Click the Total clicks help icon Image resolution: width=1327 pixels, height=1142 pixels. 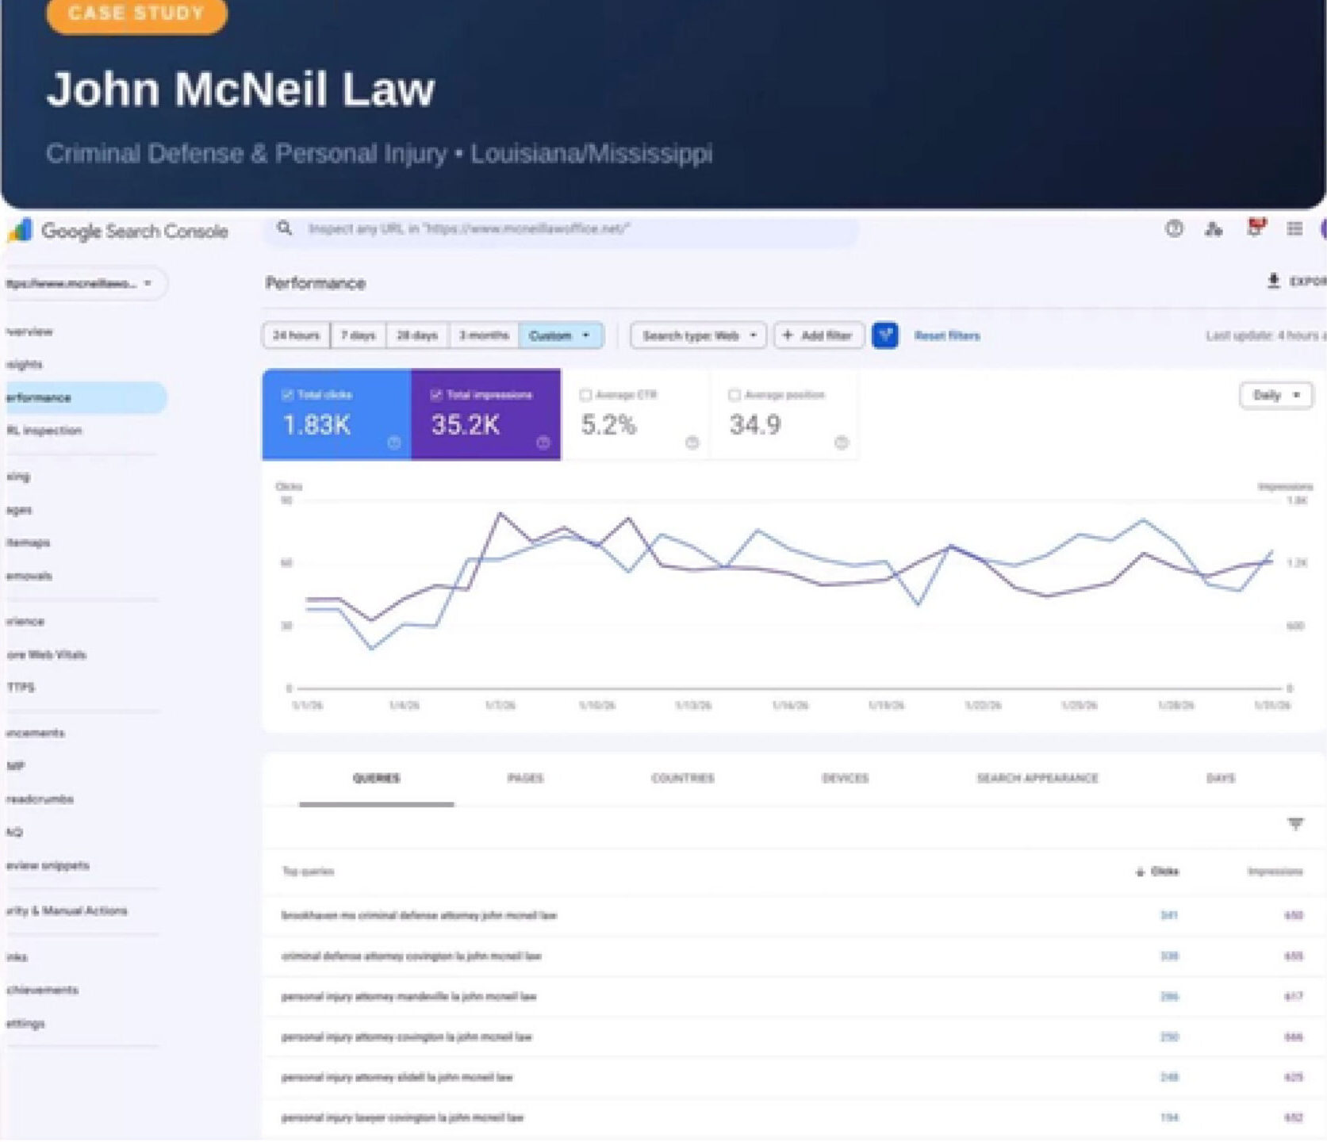pyautogui.click(x=393, y=443)
